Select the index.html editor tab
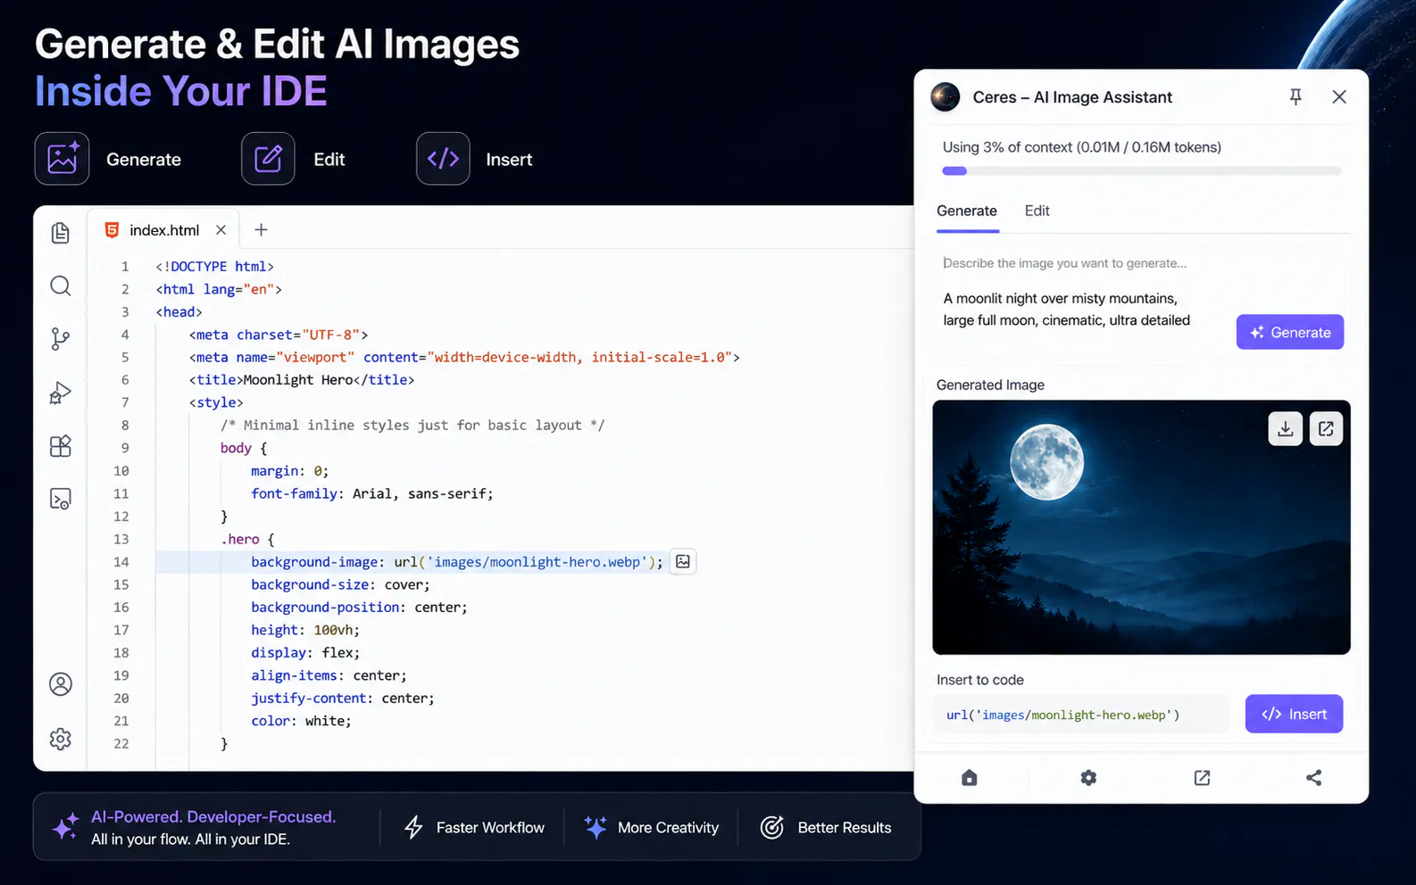1416x885 pixels. (162, 230)
